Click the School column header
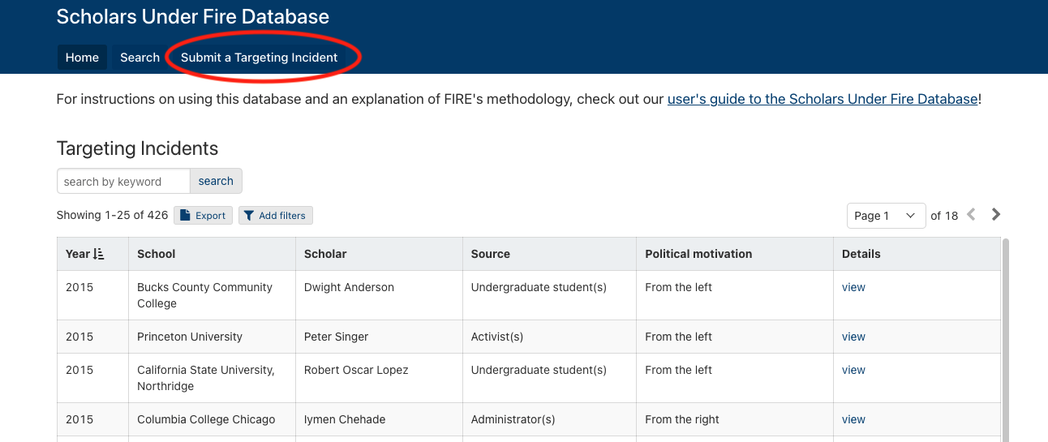The image size is (1048, 442). (x=157, y=254)
